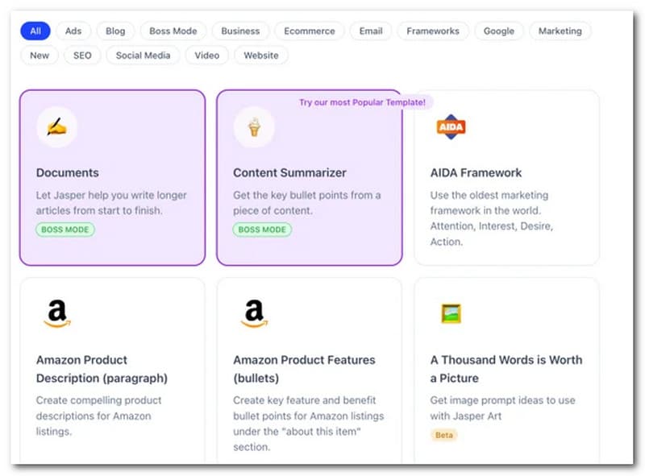This screenshot has height=476, width=645.
Task: Click 'Get the key bullet points' description
Action: coord(307,203)
